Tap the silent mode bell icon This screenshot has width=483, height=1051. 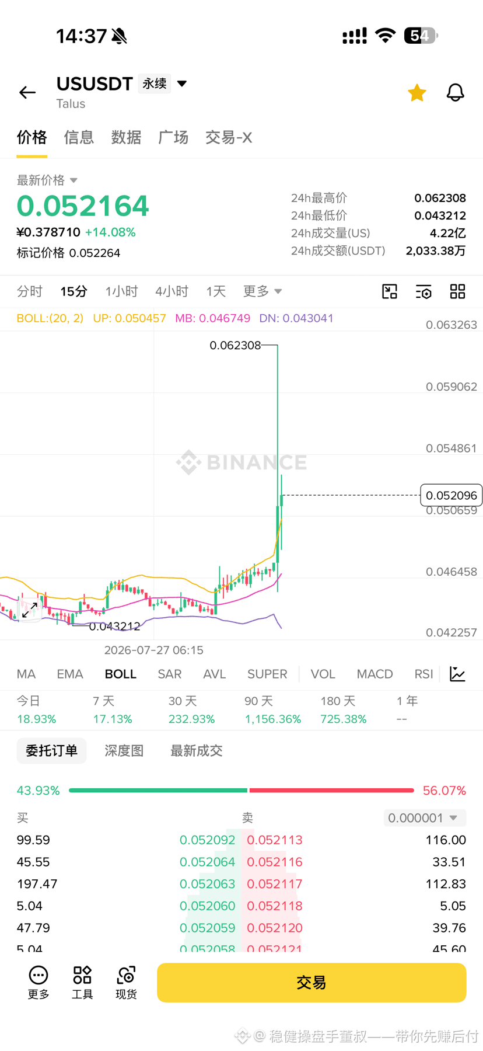pos(119,36)
